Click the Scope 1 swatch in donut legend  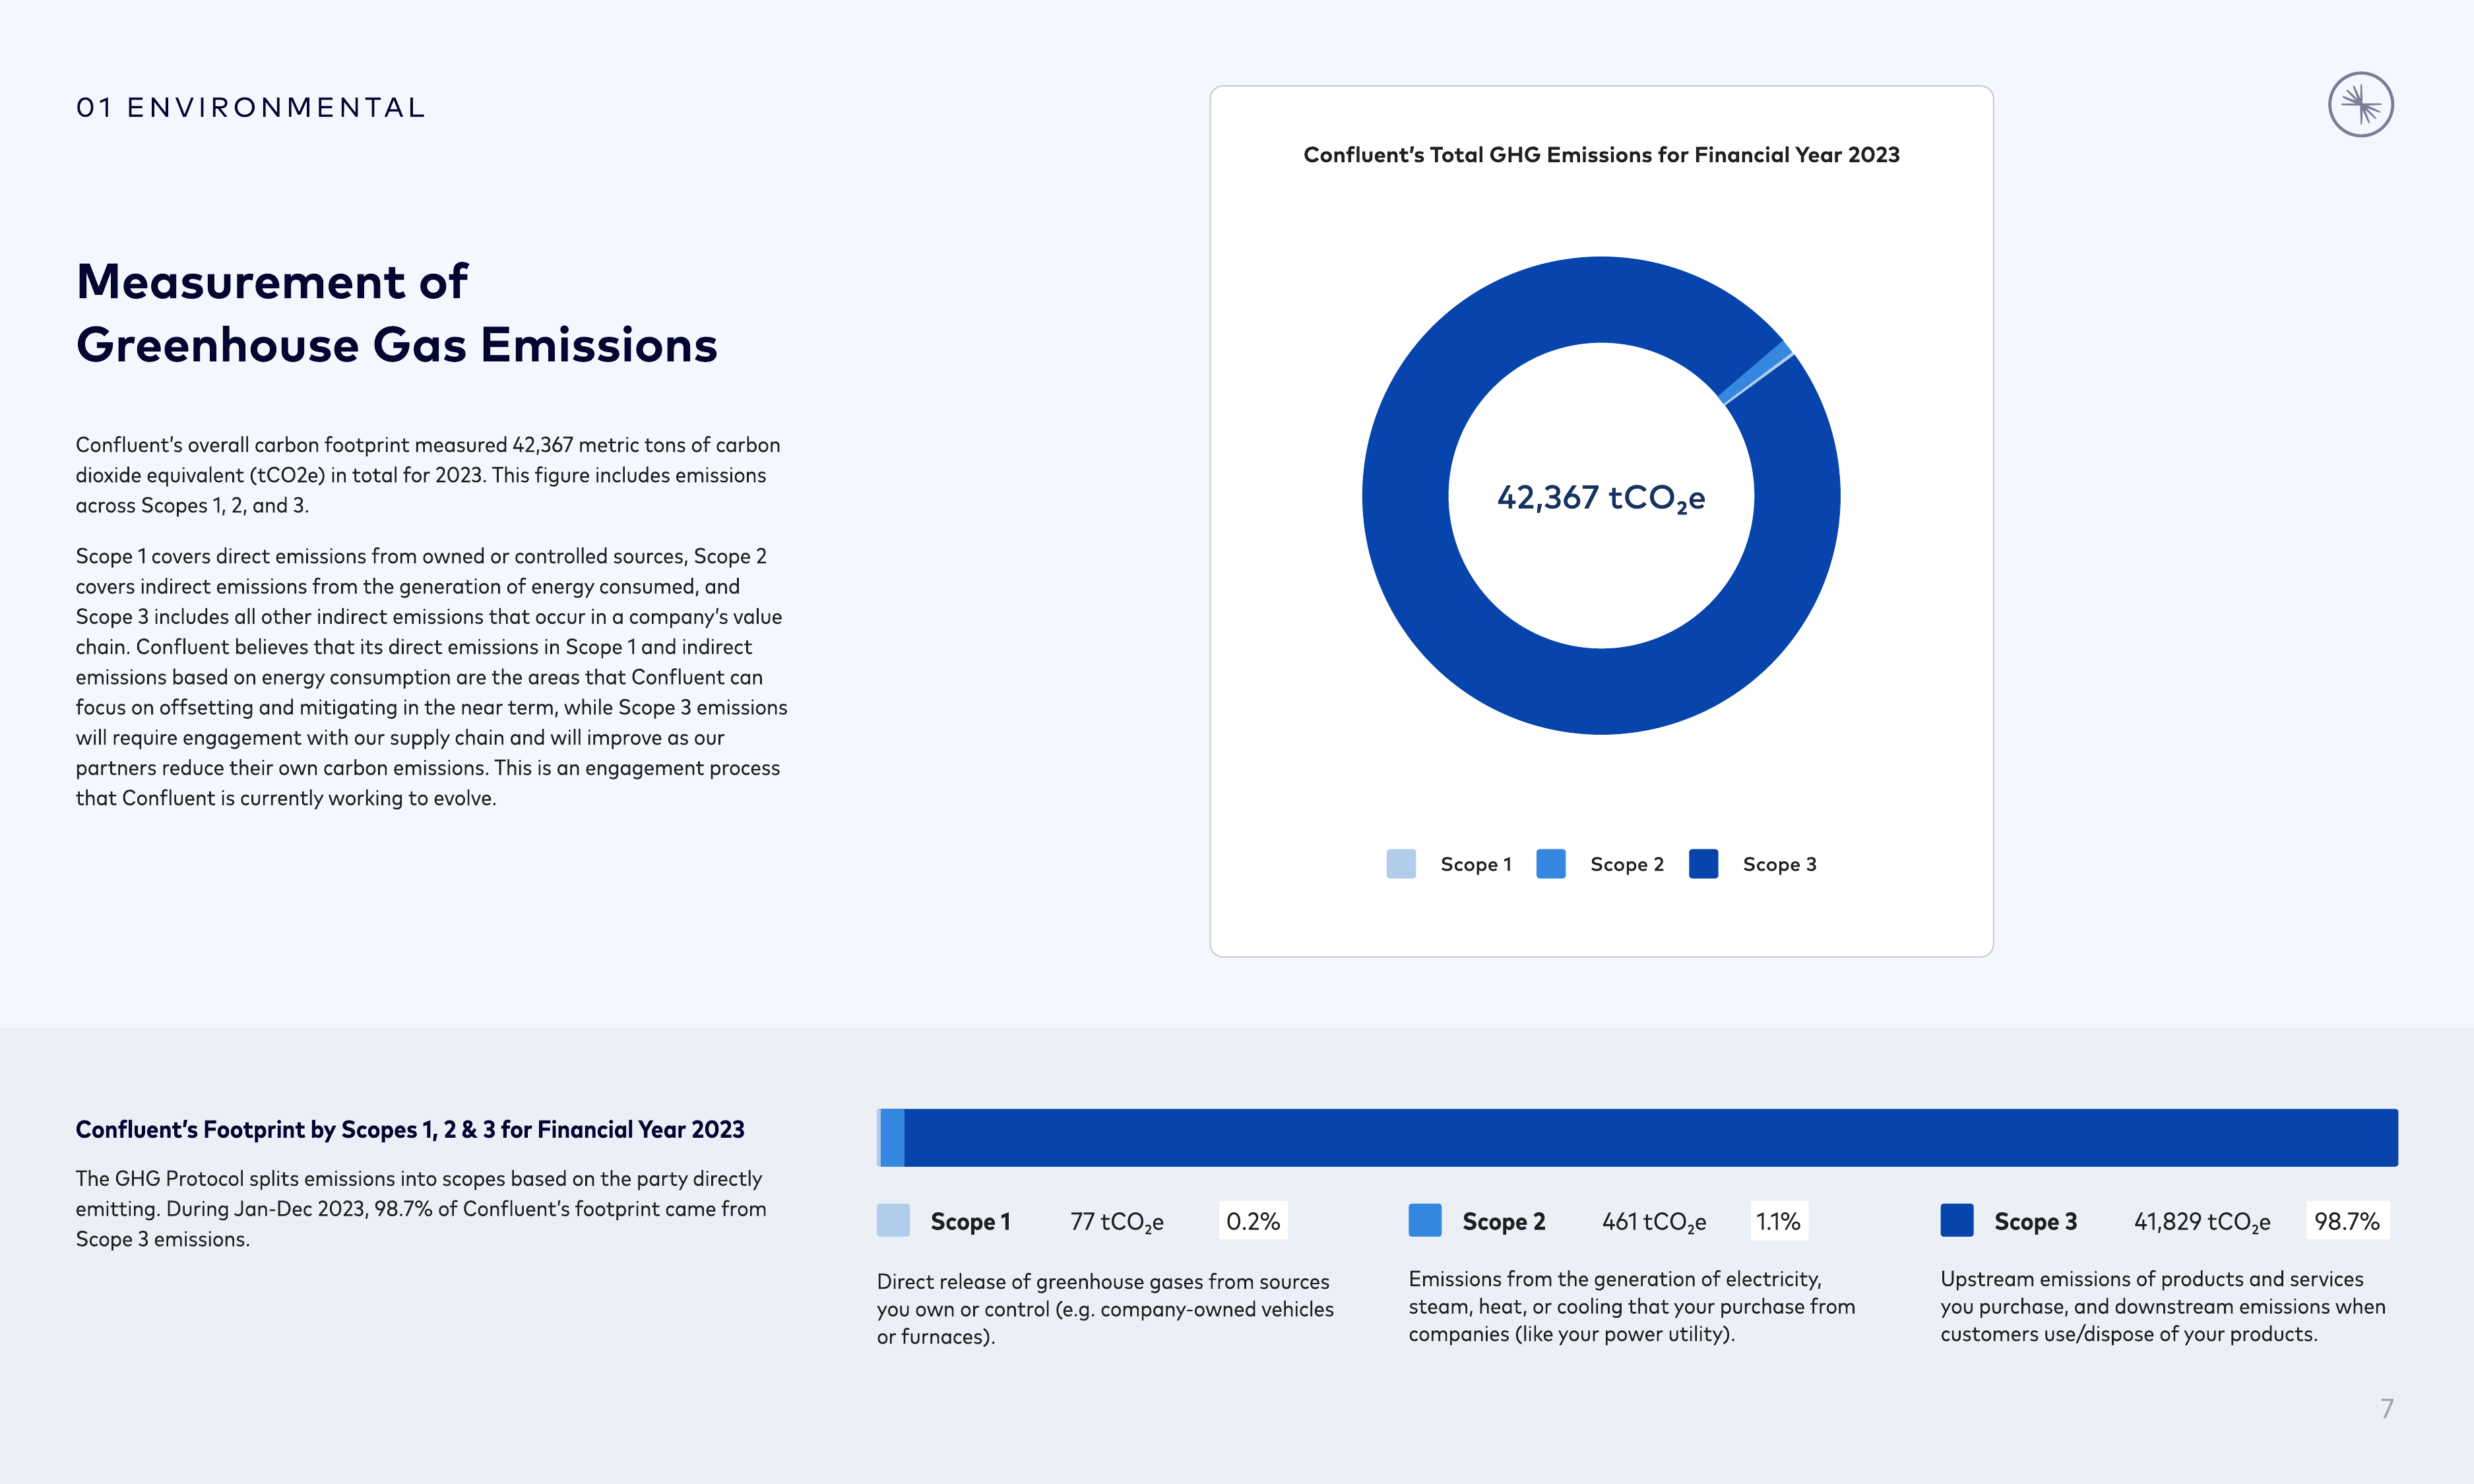pyautogui.click(x=1401, y=864)
